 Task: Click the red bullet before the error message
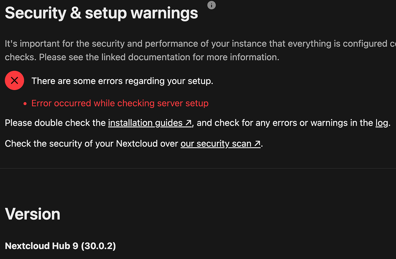(25, 104)
